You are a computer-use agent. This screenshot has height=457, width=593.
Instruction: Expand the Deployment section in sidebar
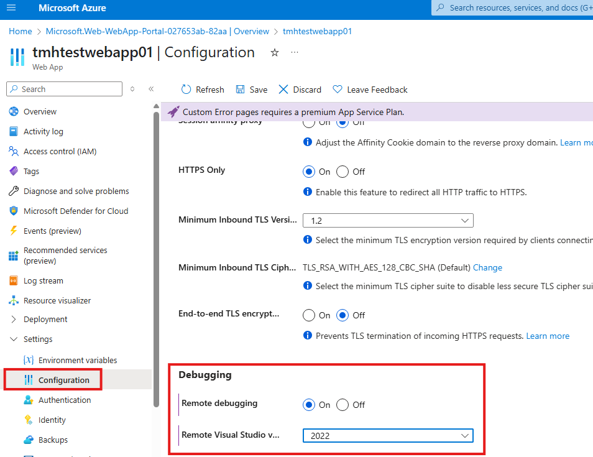pyautogui.click(x=14, y=320)
